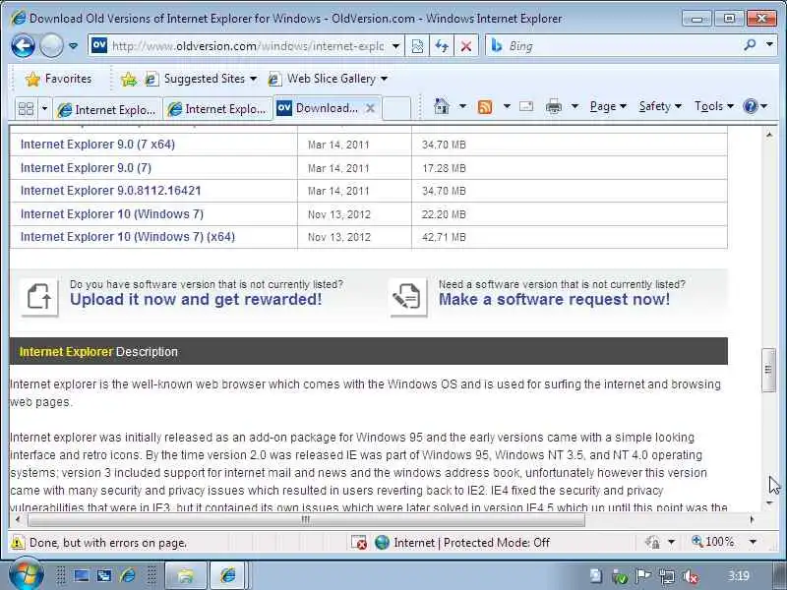Screen dimensions: 787x590
Task: Click the yellow warning error icon in status bar
Action: pyautogui.click(x=17, y=543)
